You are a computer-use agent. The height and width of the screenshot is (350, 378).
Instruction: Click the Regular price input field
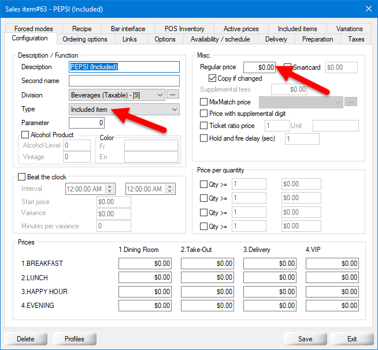tap(260, 67)
